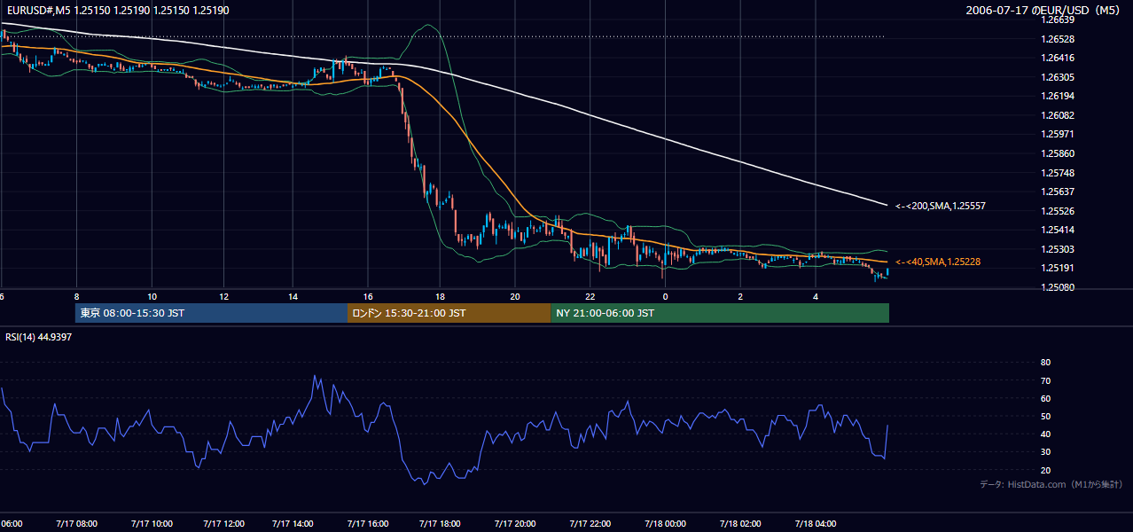Click the RSI axis value 80
Viewport: 1133px width, 532px height.
point(1045,363)
